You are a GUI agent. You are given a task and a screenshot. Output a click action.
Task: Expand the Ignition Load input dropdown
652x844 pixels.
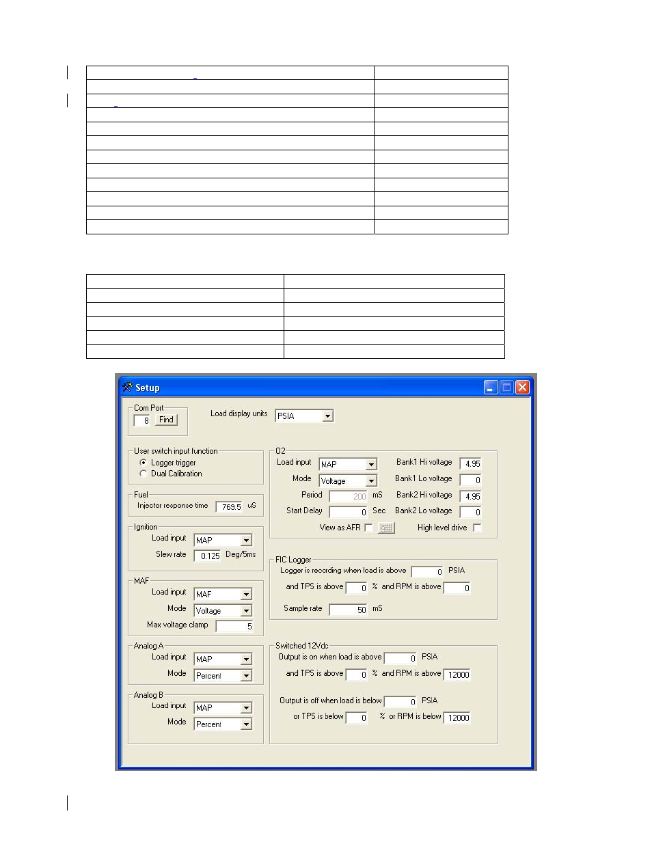(x=246, y=541)
